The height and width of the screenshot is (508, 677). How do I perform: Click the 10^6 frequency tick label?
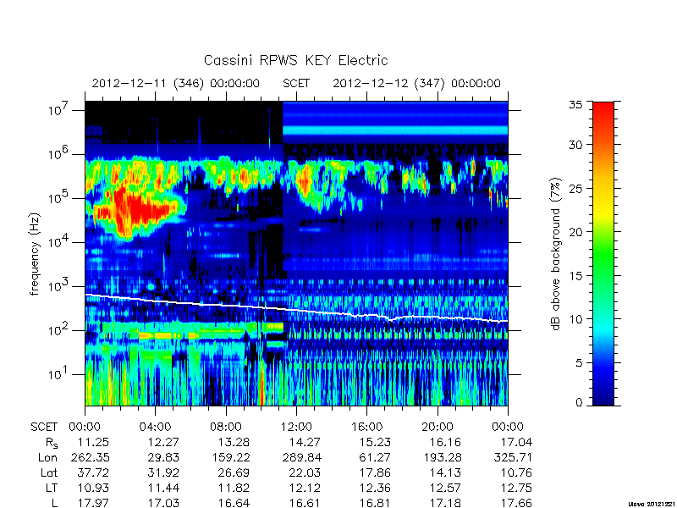click(59, 154)
